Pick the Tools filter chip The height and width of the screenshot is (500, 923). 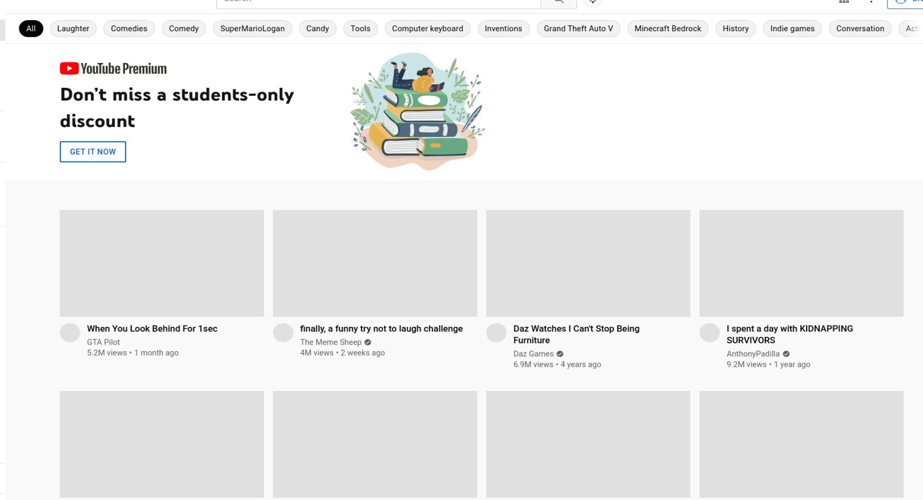coord(361,28)
